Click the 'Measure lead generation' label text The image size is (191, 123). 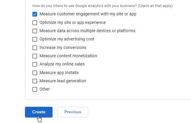pyautogui.click(x=63, y=81)
